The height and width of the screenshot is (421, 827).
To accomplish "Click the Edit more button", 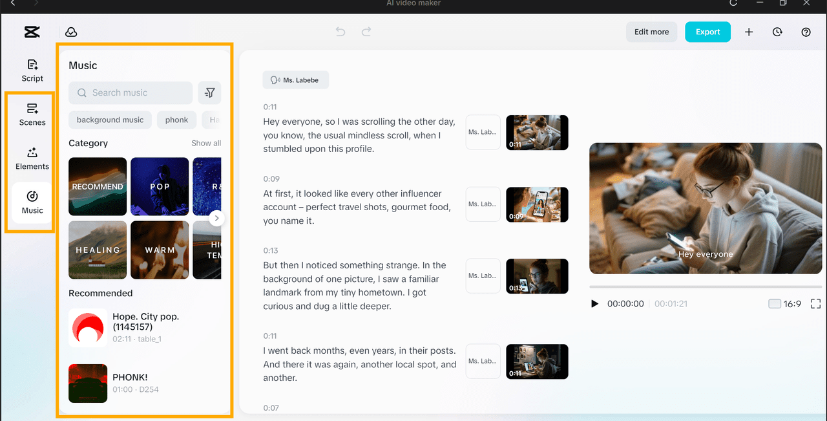I will point(651,32).
